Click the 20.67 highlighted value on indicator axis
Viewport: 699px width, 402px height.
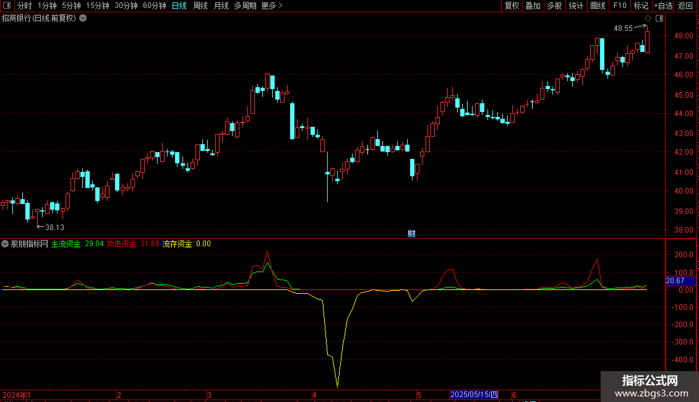[x=680, y=281]
